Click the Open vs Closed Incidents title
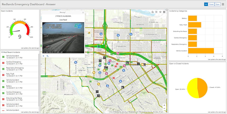The image size is (227, 114). click(179, 64)
